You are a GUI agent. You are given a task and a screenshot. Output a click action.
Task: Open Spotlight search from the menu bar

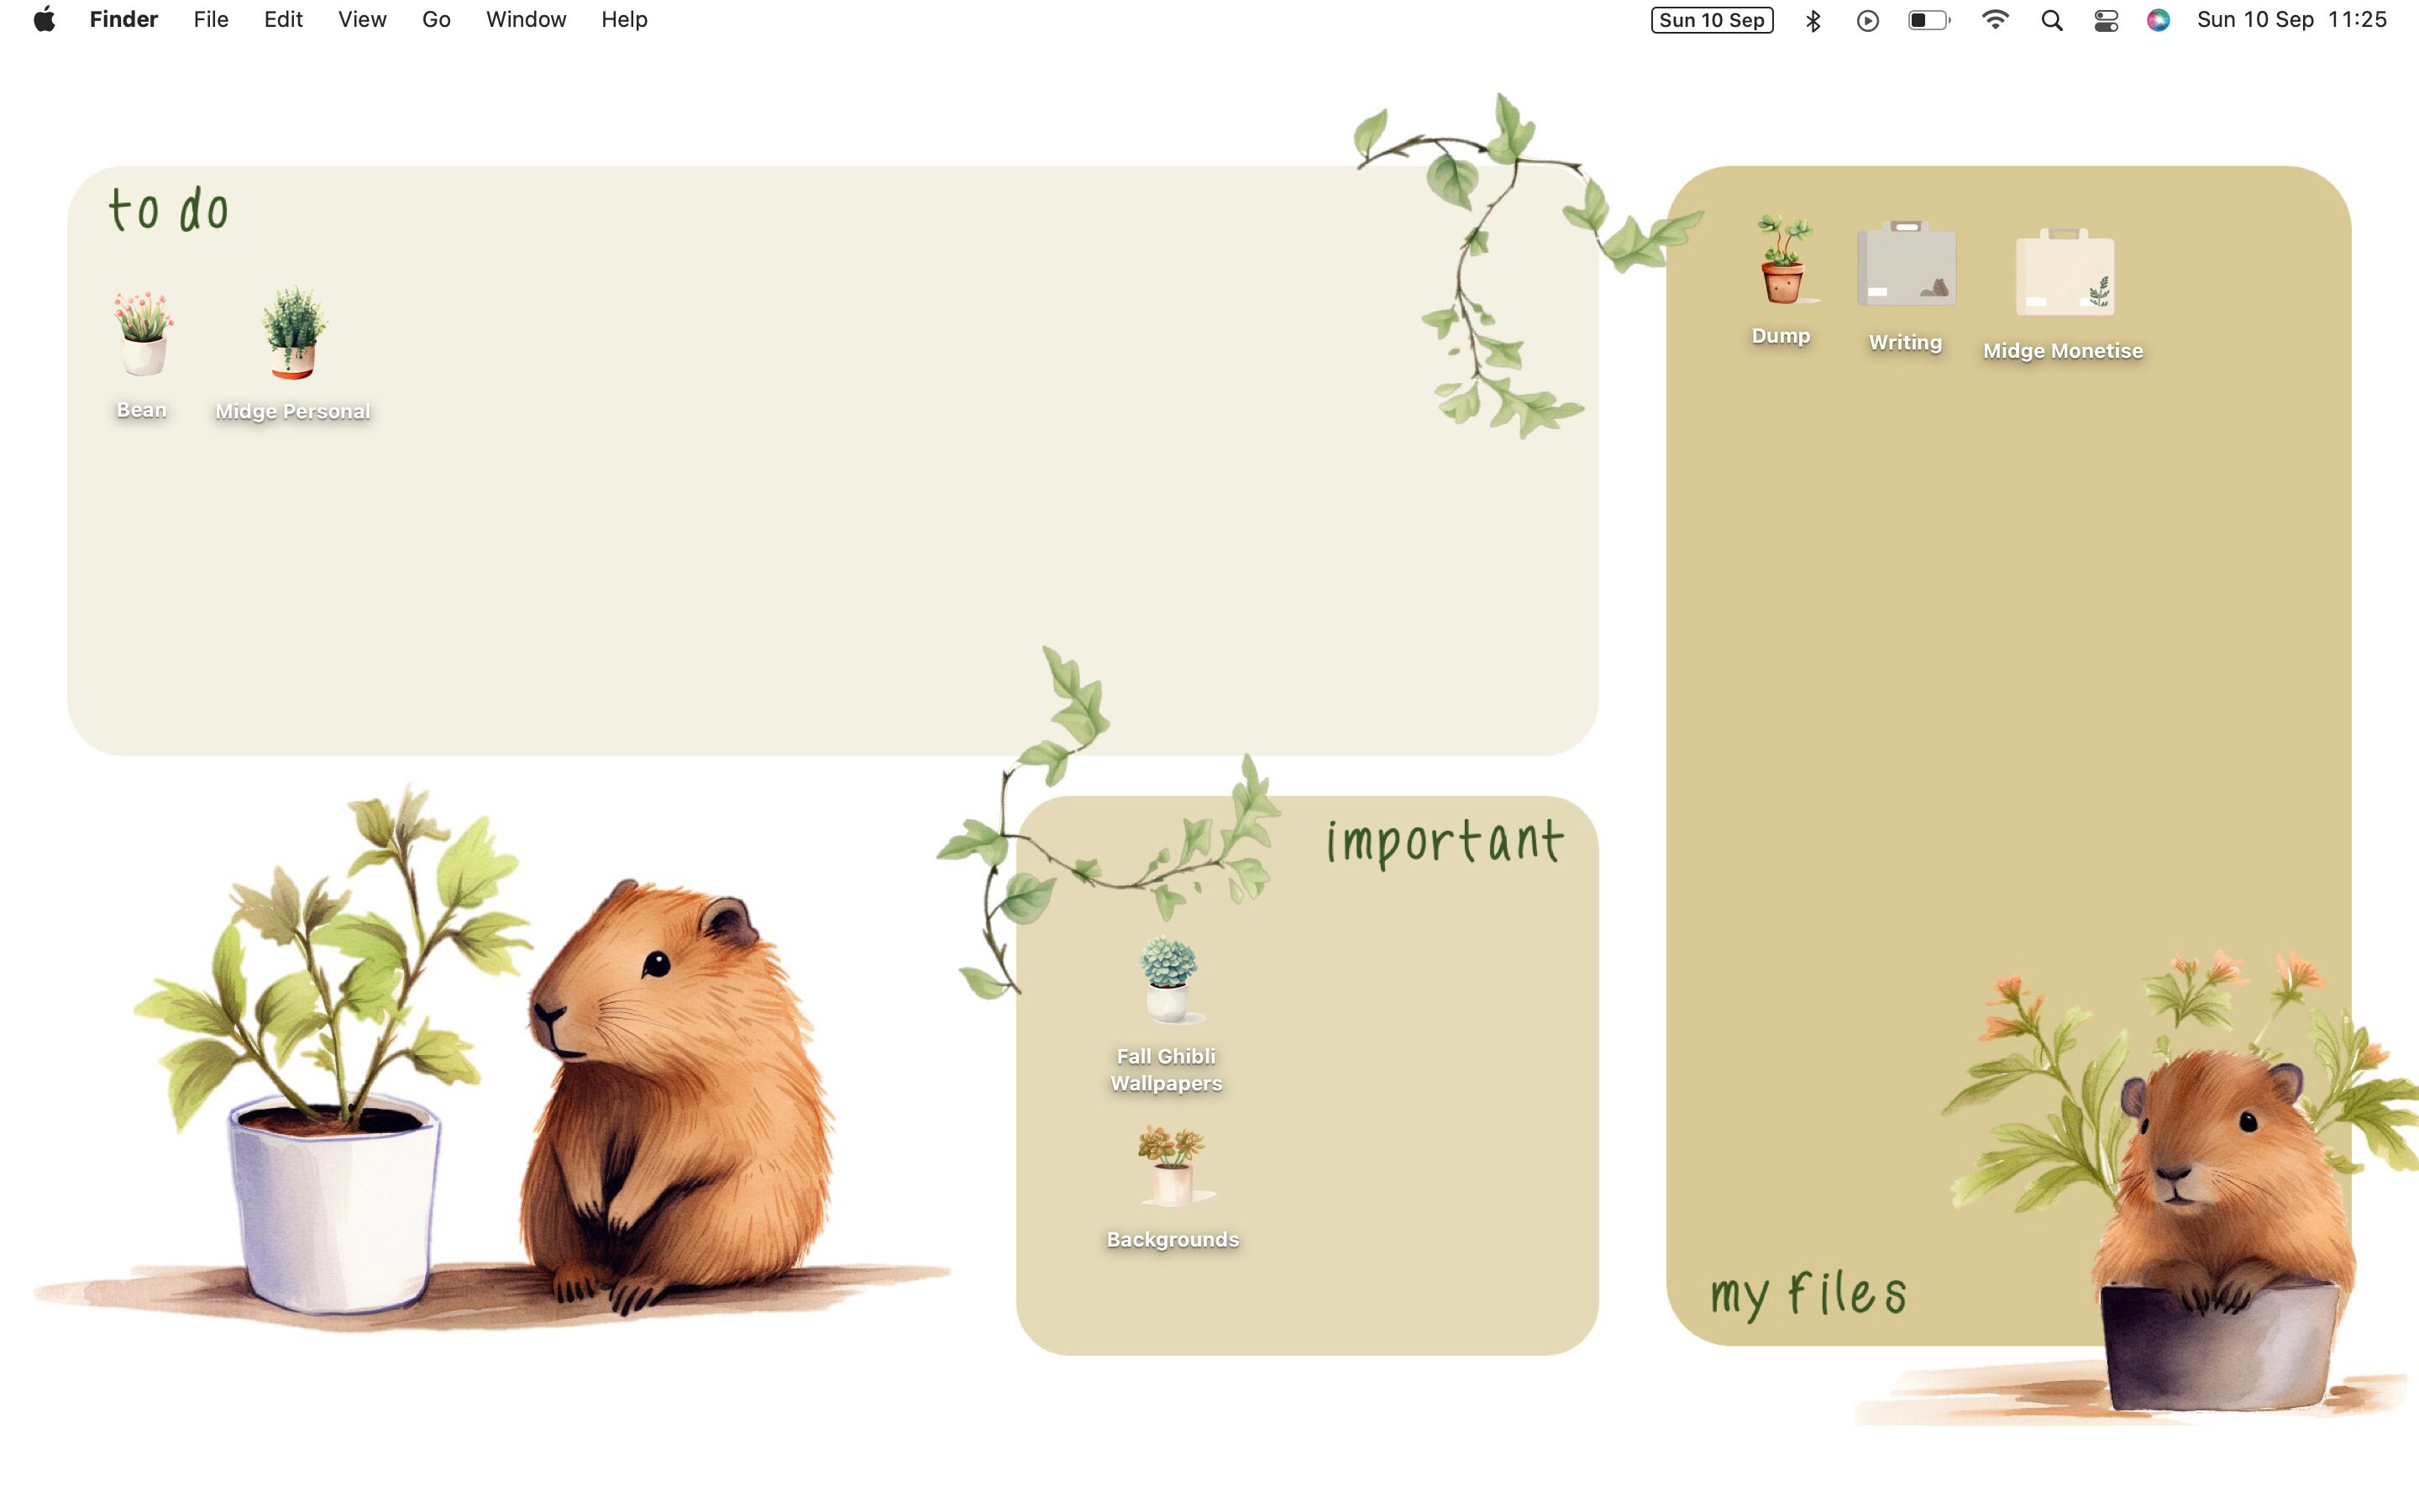pos(2051,19)
